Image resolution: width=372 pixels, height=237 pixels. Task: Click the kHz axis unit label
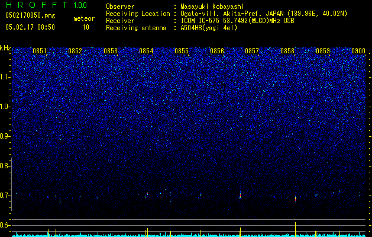click(5, 48)
